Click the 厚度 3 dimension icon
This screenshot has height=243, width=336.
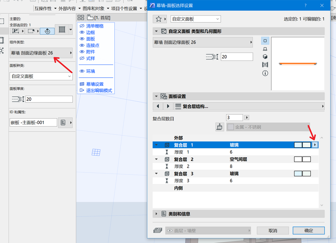click(x=167, y=181)
